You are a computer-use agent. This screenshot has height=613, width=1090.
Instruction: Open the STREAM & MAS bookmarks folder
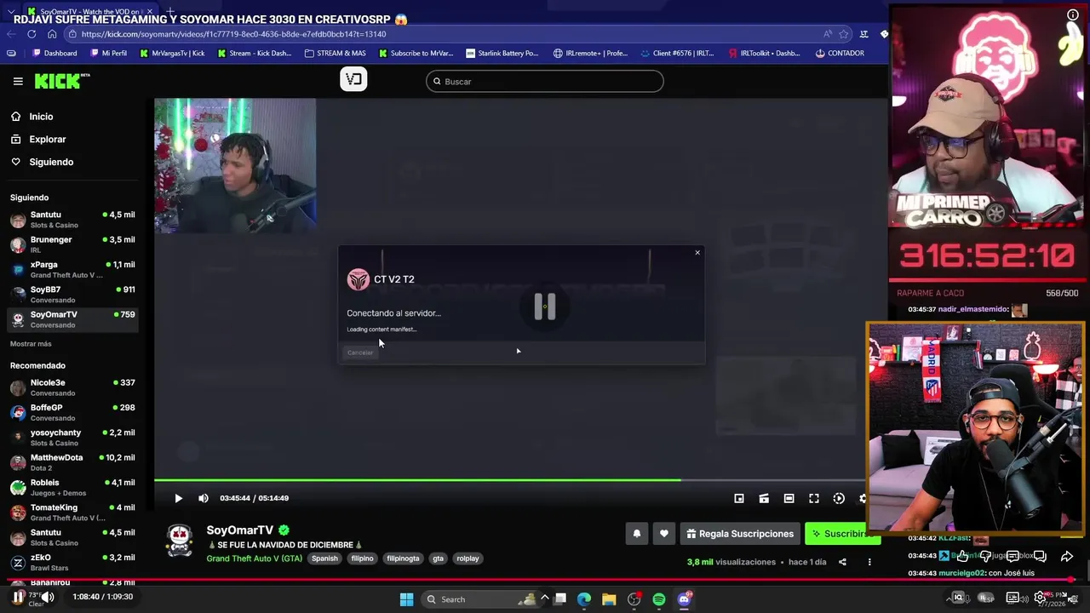[335, 53]
